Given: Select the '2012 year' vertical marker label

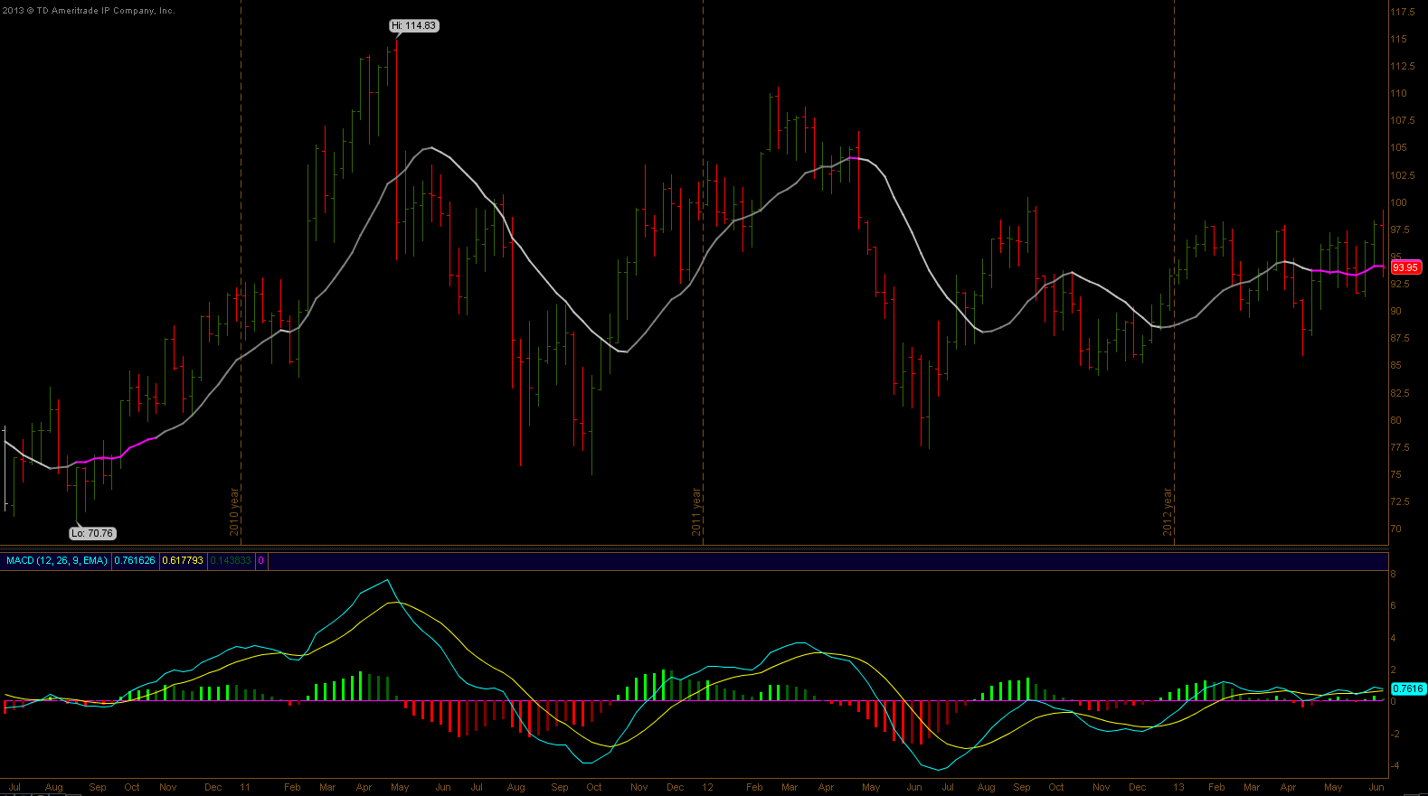Looking at the screenshot, I should (1168, 512).
